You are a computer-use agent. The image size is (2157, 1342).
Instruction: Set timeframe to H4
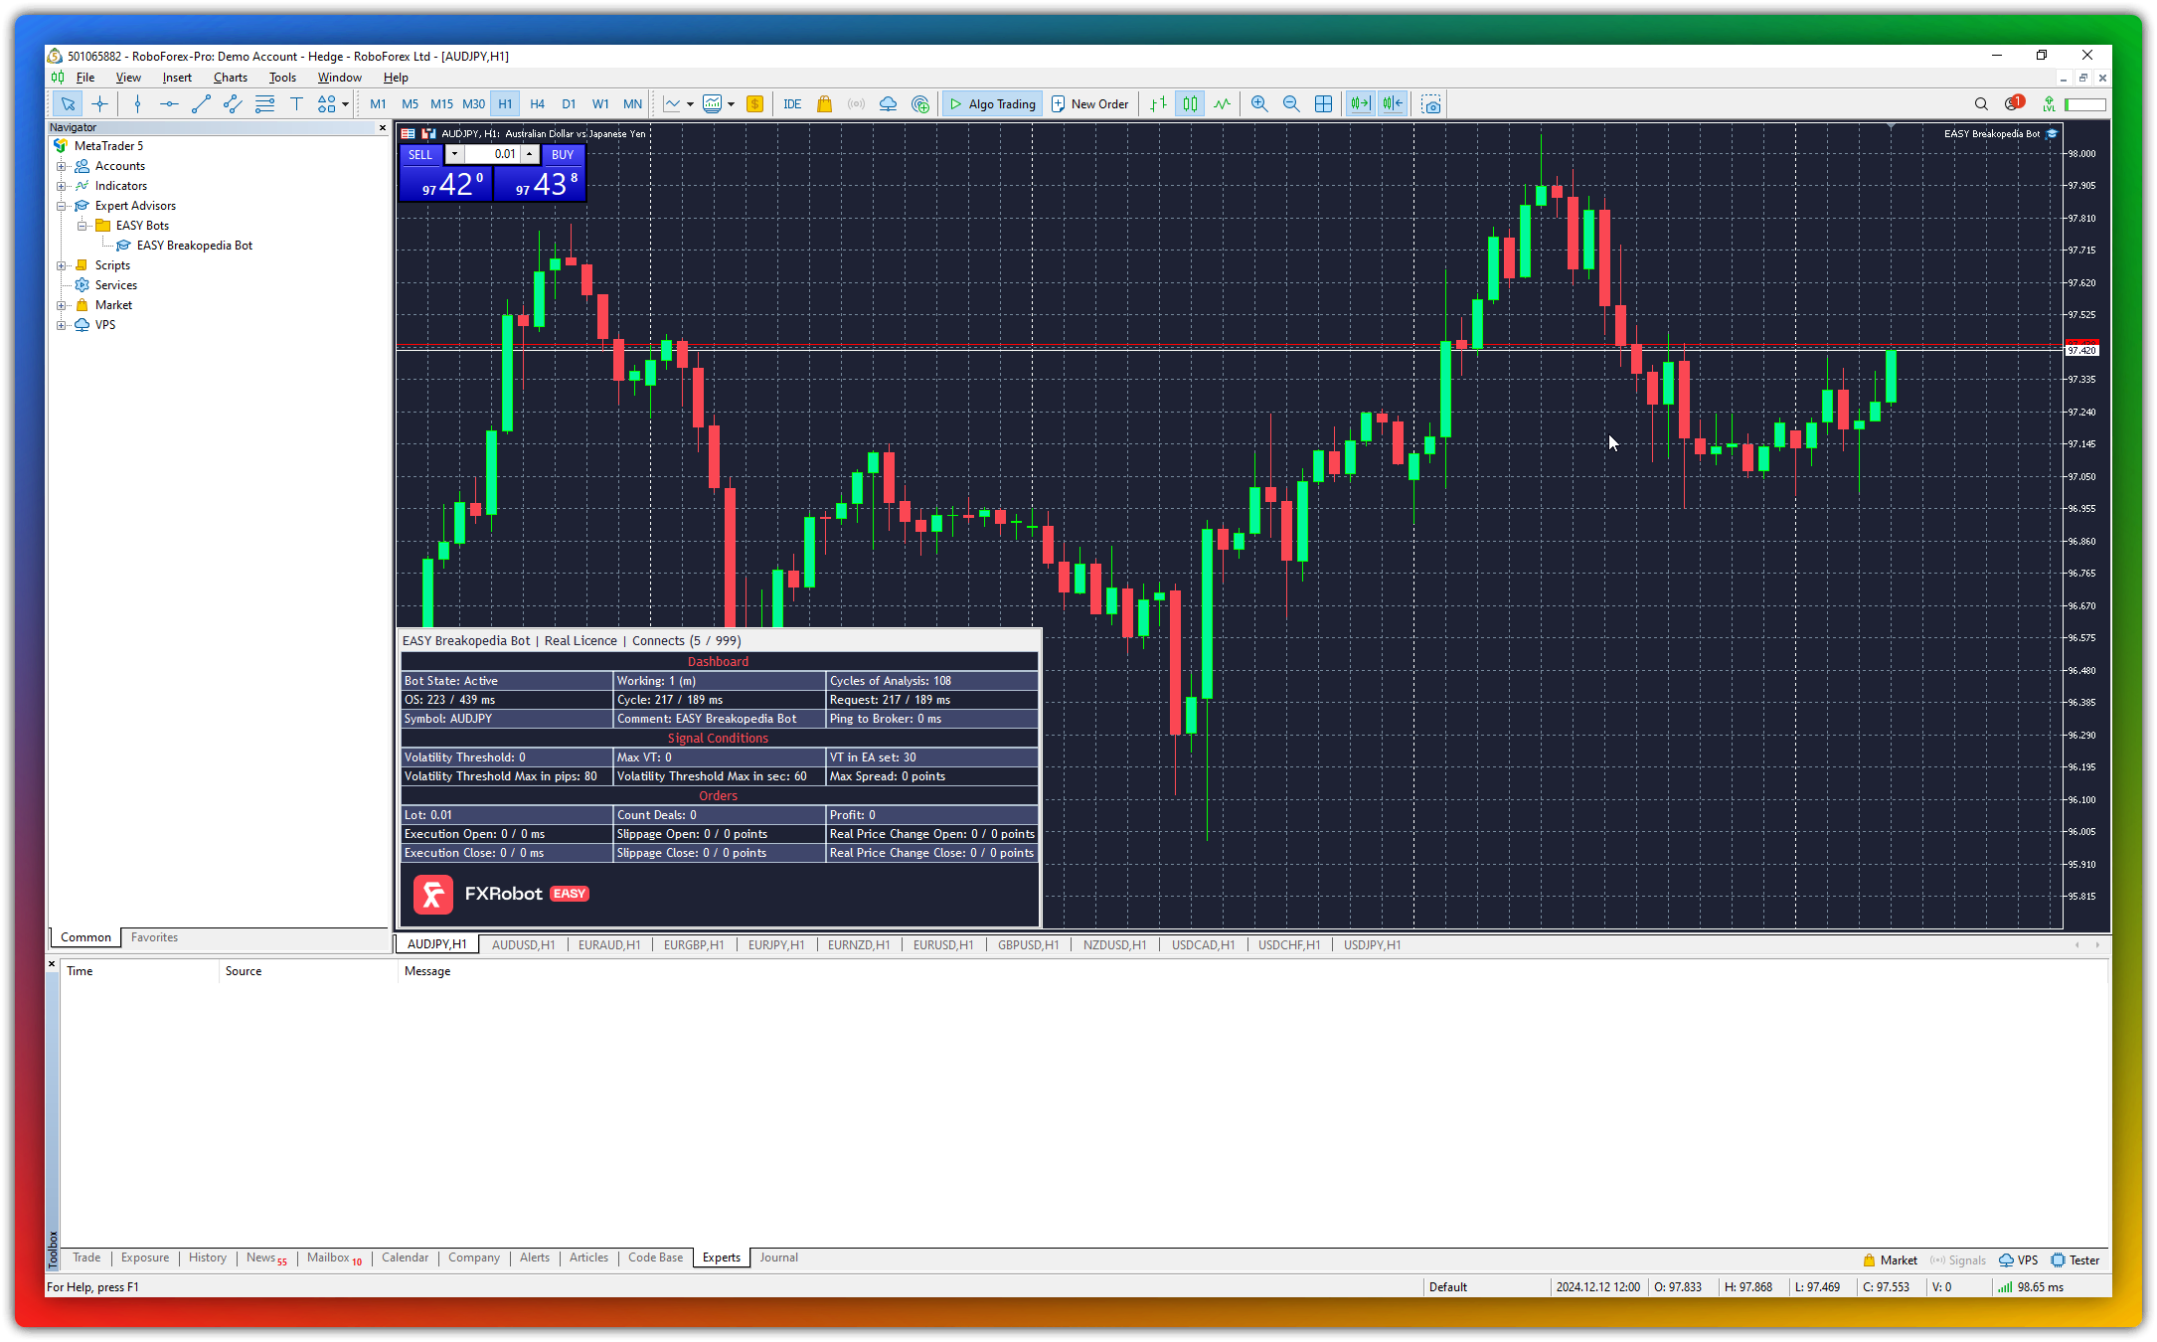click(x=537, y=104)
